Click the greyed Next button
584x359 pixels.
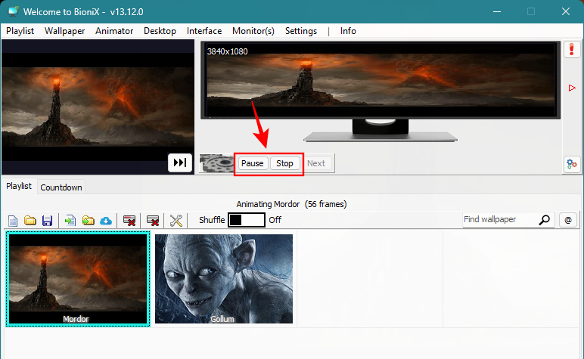click(316, 163)
